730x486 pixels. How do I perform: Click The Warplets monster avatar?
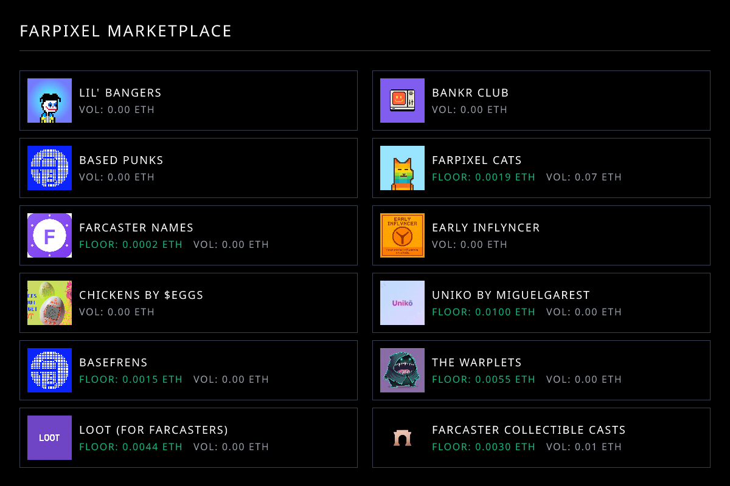click(x=402, y=371)
